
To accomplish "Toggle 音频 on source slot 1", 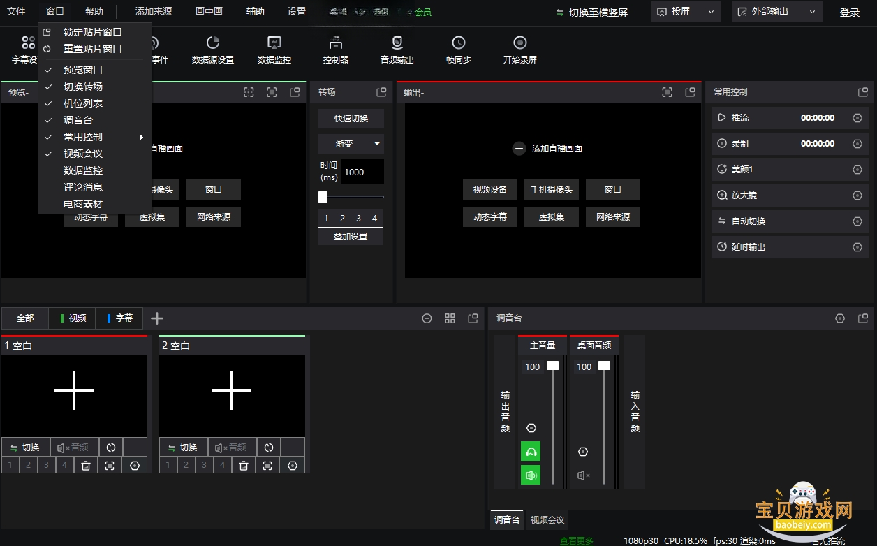I will click(74, 448).
